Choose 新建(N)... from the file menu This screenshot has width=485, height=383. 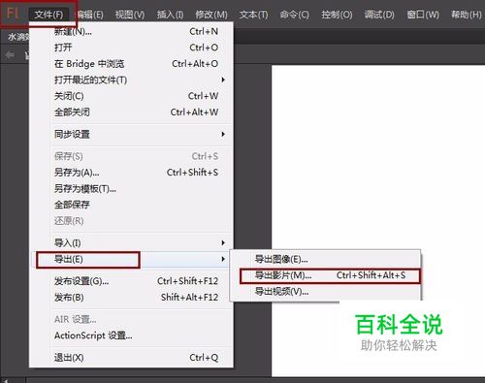[x=131, y=32]
